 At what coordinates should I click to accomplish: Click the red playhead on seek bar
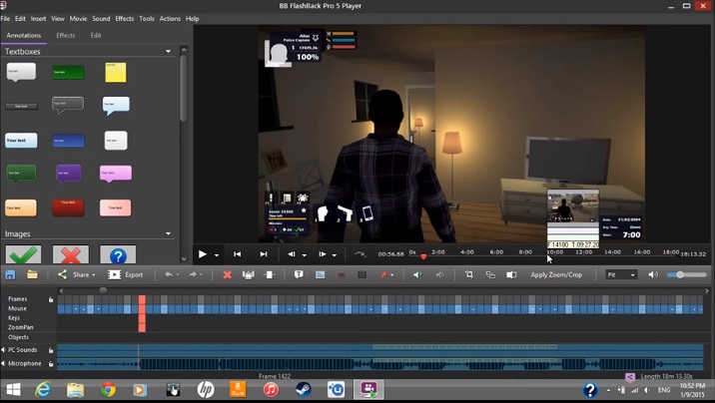pos(423,257)
